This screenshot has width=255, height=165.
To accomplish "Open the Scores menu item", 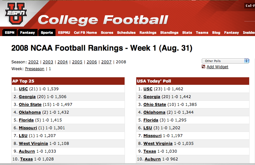I will tap(107, 32).
